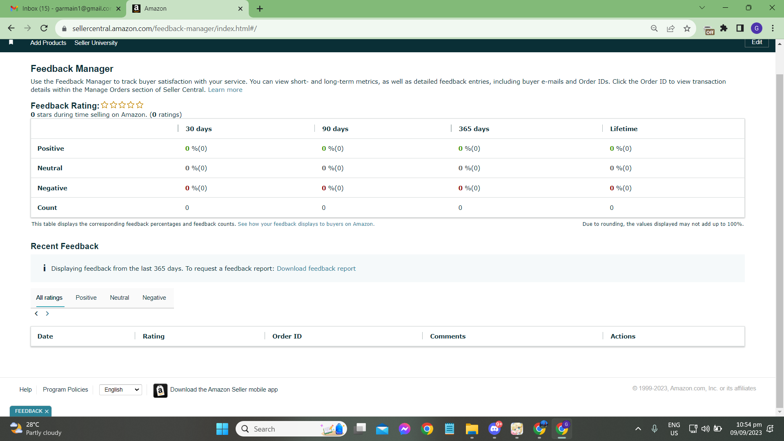784x441 pixels.
Task: Toggle the browser side panel icon
Action: coord(740,28)
